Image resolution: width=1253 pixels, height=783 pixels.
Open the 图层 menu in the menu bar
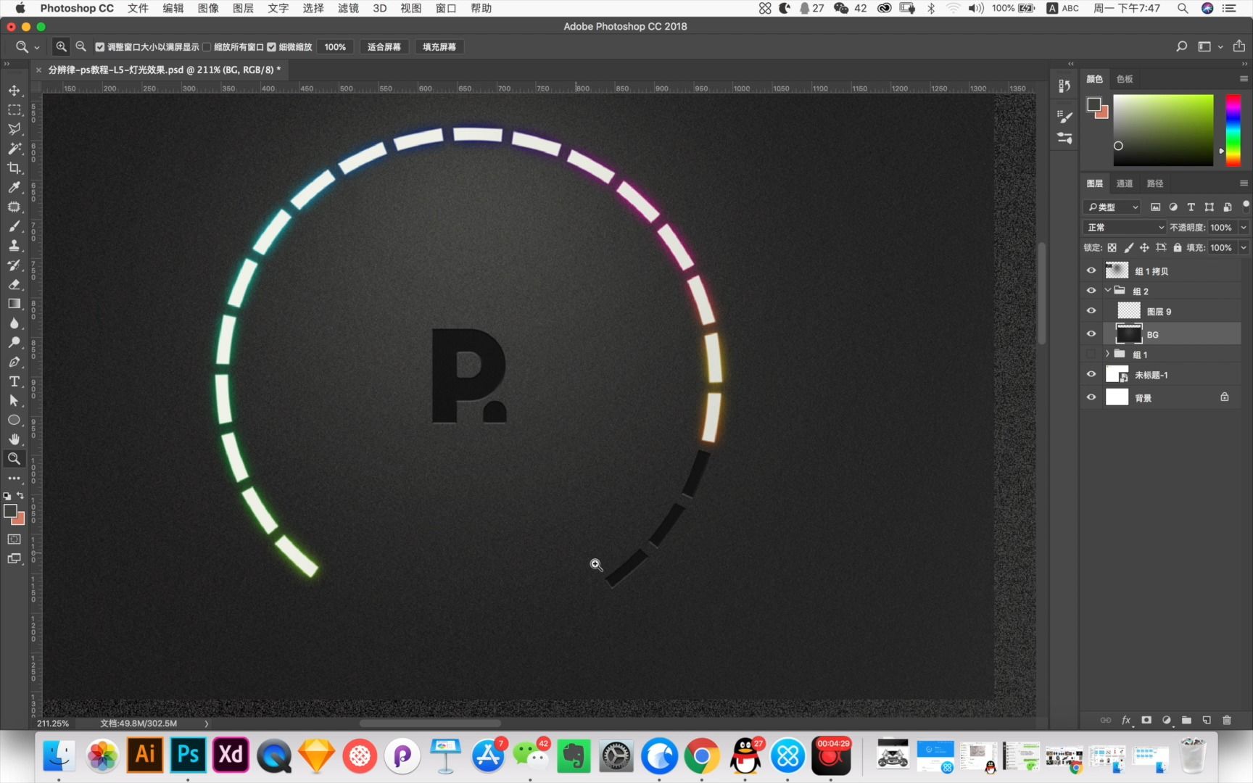[243, 8]
